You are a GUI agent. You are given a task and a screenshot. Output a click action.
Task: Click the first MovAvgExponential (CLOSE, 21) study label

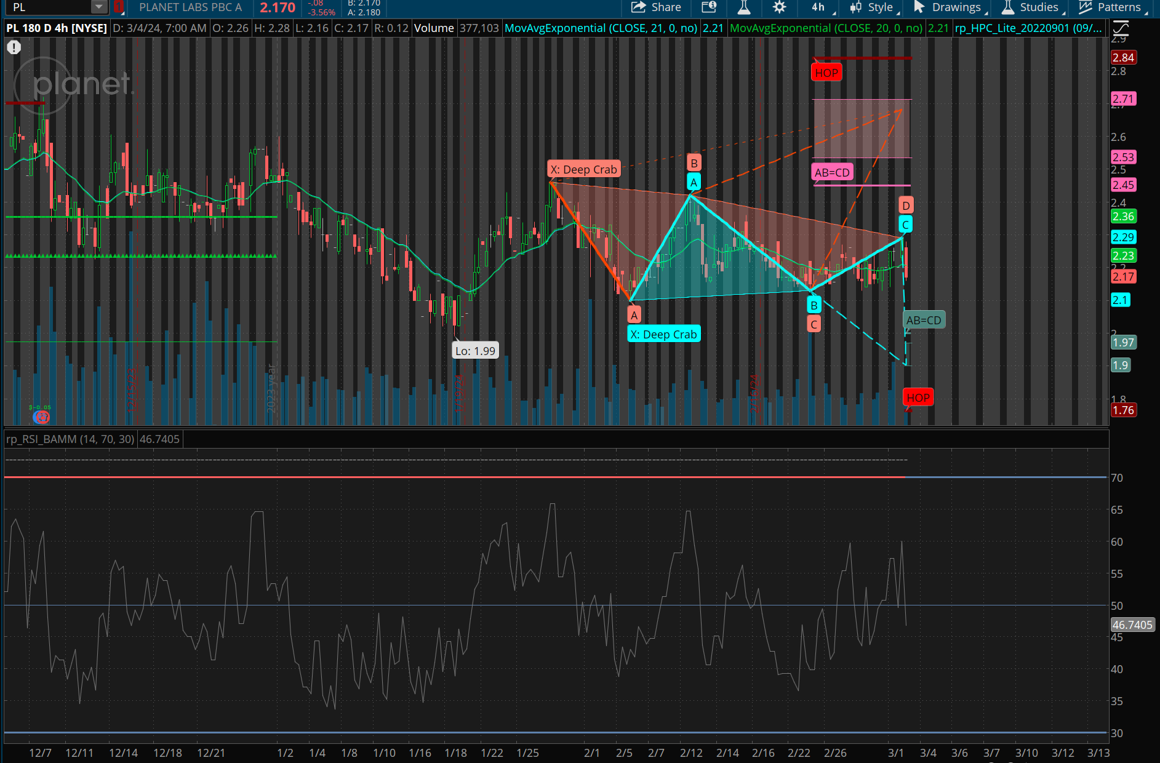click(x=601, y=28)
